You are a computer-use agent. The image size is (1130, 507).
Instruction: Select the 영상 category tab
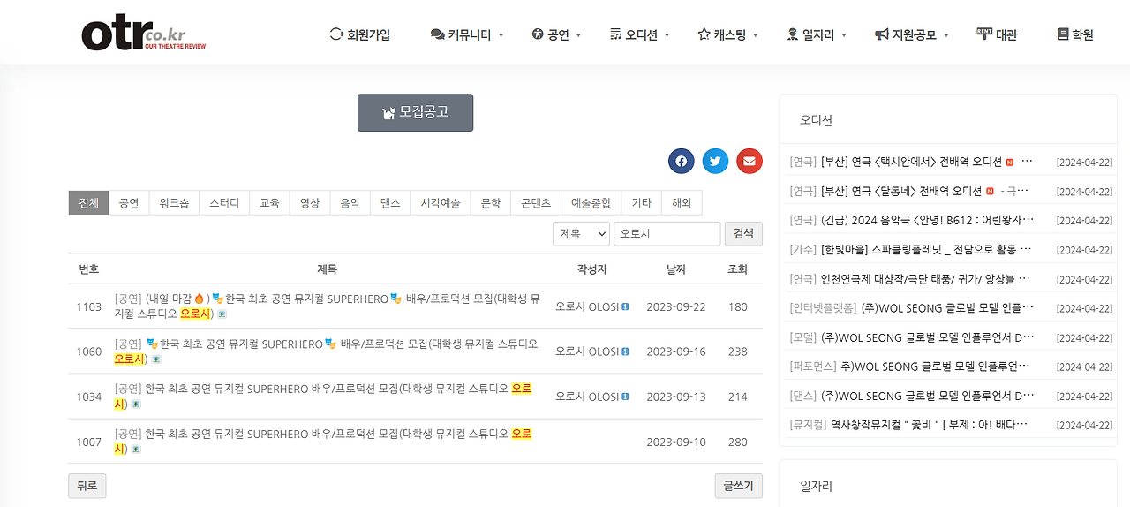pyautogui.click(x=310, y=202)
